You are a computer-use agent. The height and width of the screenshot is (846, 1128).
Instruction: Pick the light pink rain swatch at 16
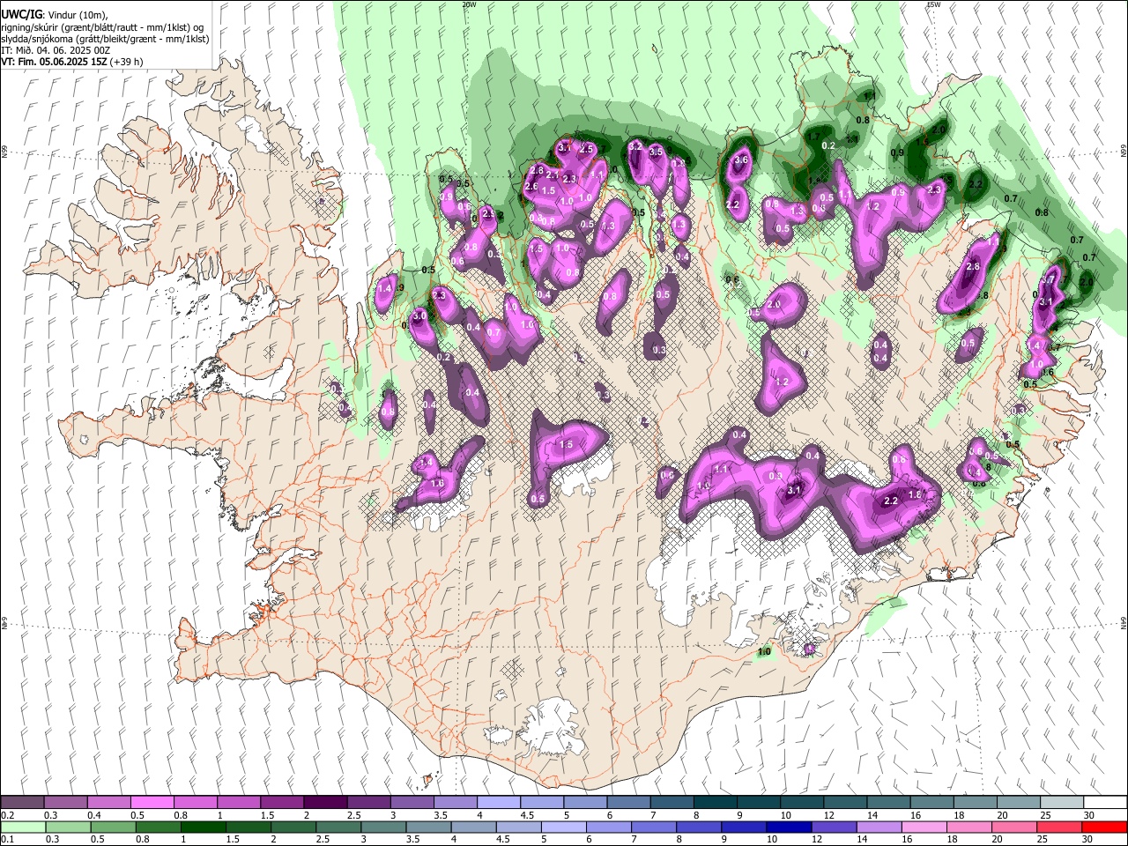click(x=924, y=827)
